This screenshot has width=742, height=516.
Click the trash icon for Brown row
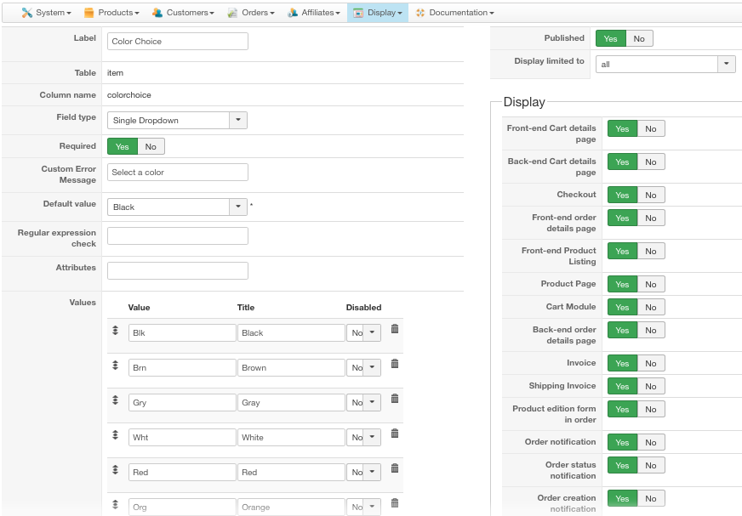(395, 364)
